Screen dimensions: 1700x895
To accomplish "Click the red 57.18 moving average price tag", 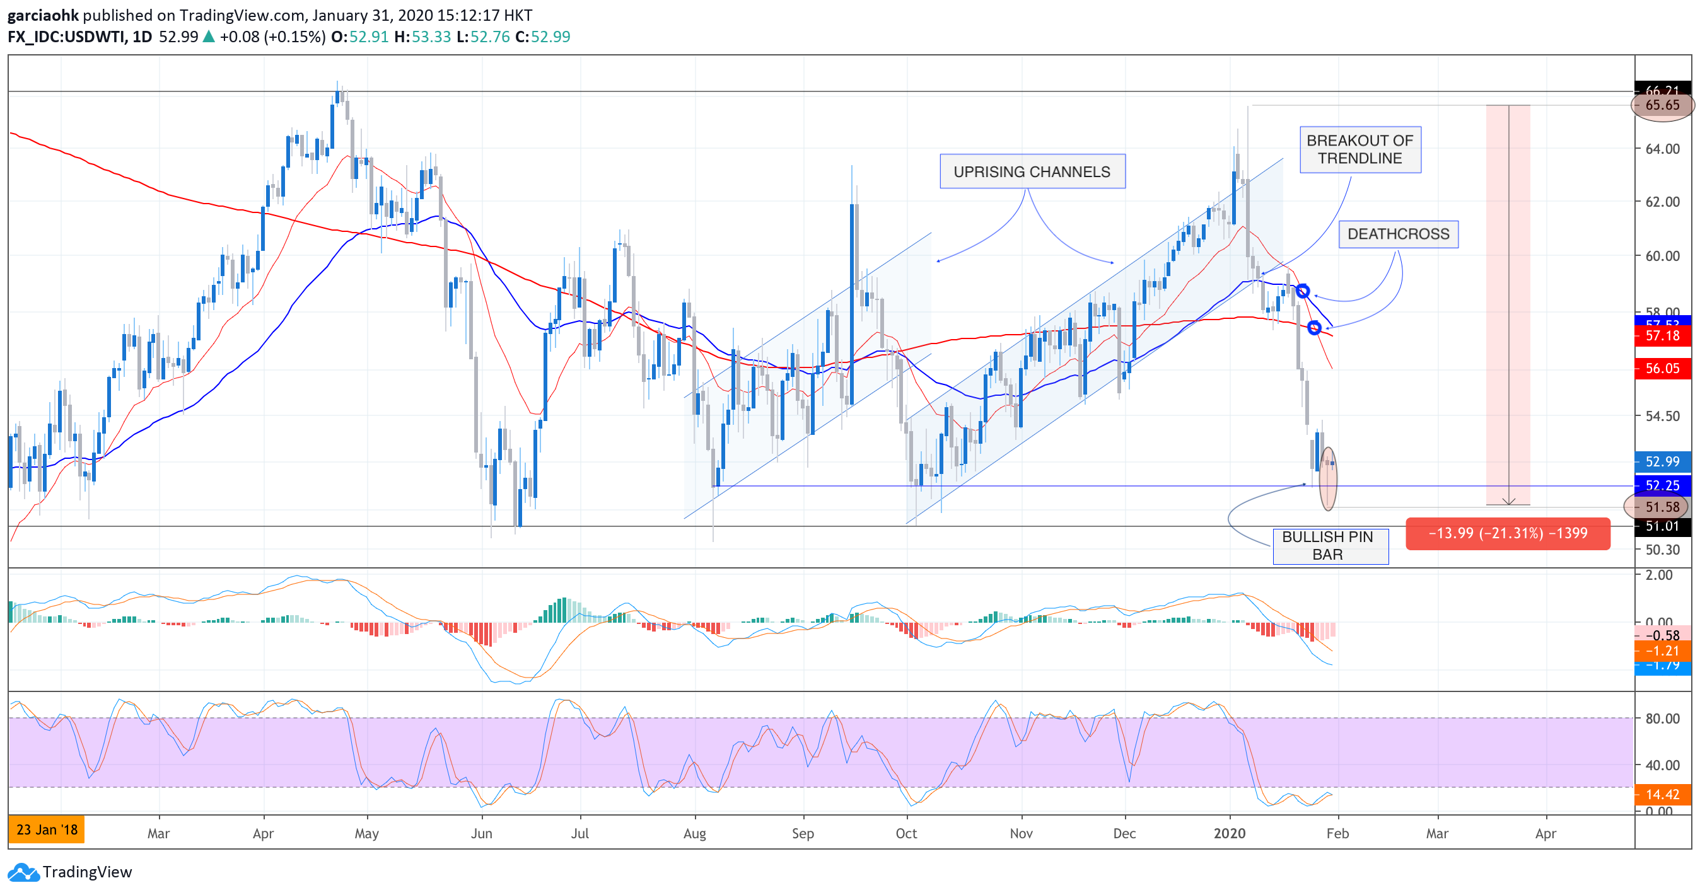I will coord(1662,337).
